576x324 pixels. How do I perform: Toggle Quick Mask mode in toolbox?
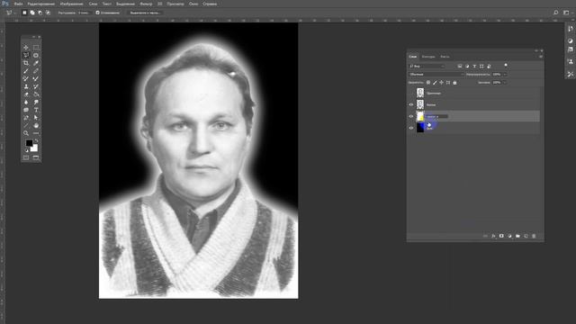tap(26, 157)
